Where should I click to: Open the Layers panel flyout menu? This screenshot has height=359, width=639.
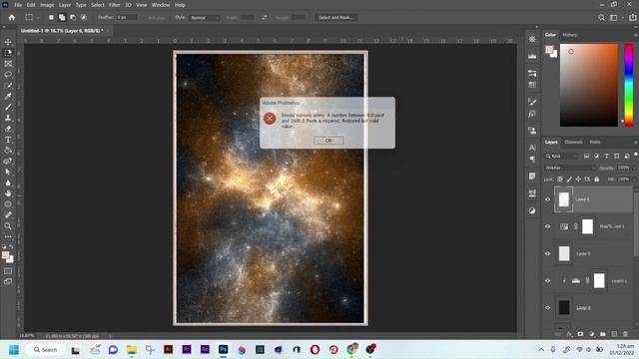coord(635,142)
